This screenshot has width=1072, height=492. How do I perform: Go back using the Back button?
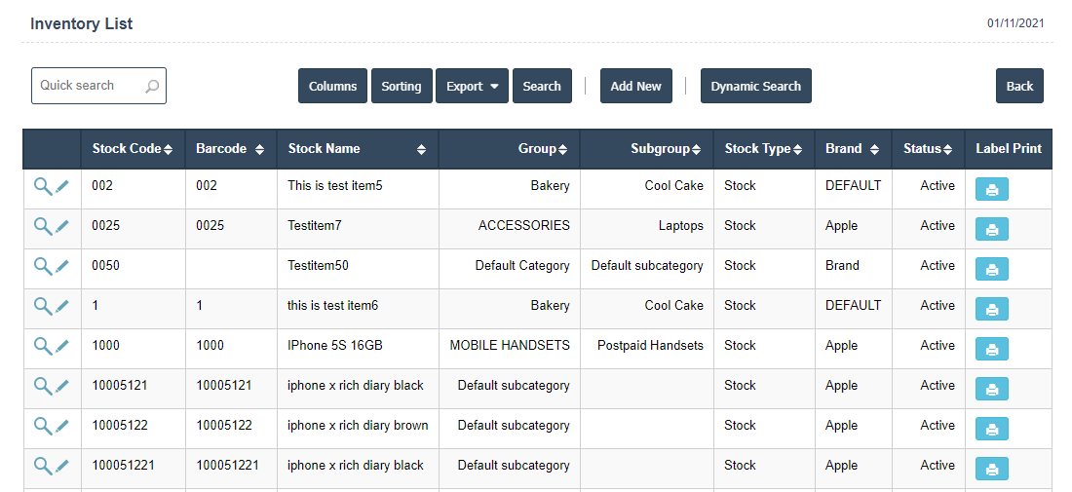coord(1019,86)
